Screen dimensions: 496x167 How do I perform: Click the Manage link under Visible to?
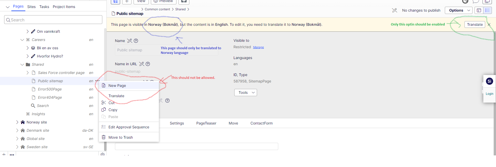click(x=258, y=47)
